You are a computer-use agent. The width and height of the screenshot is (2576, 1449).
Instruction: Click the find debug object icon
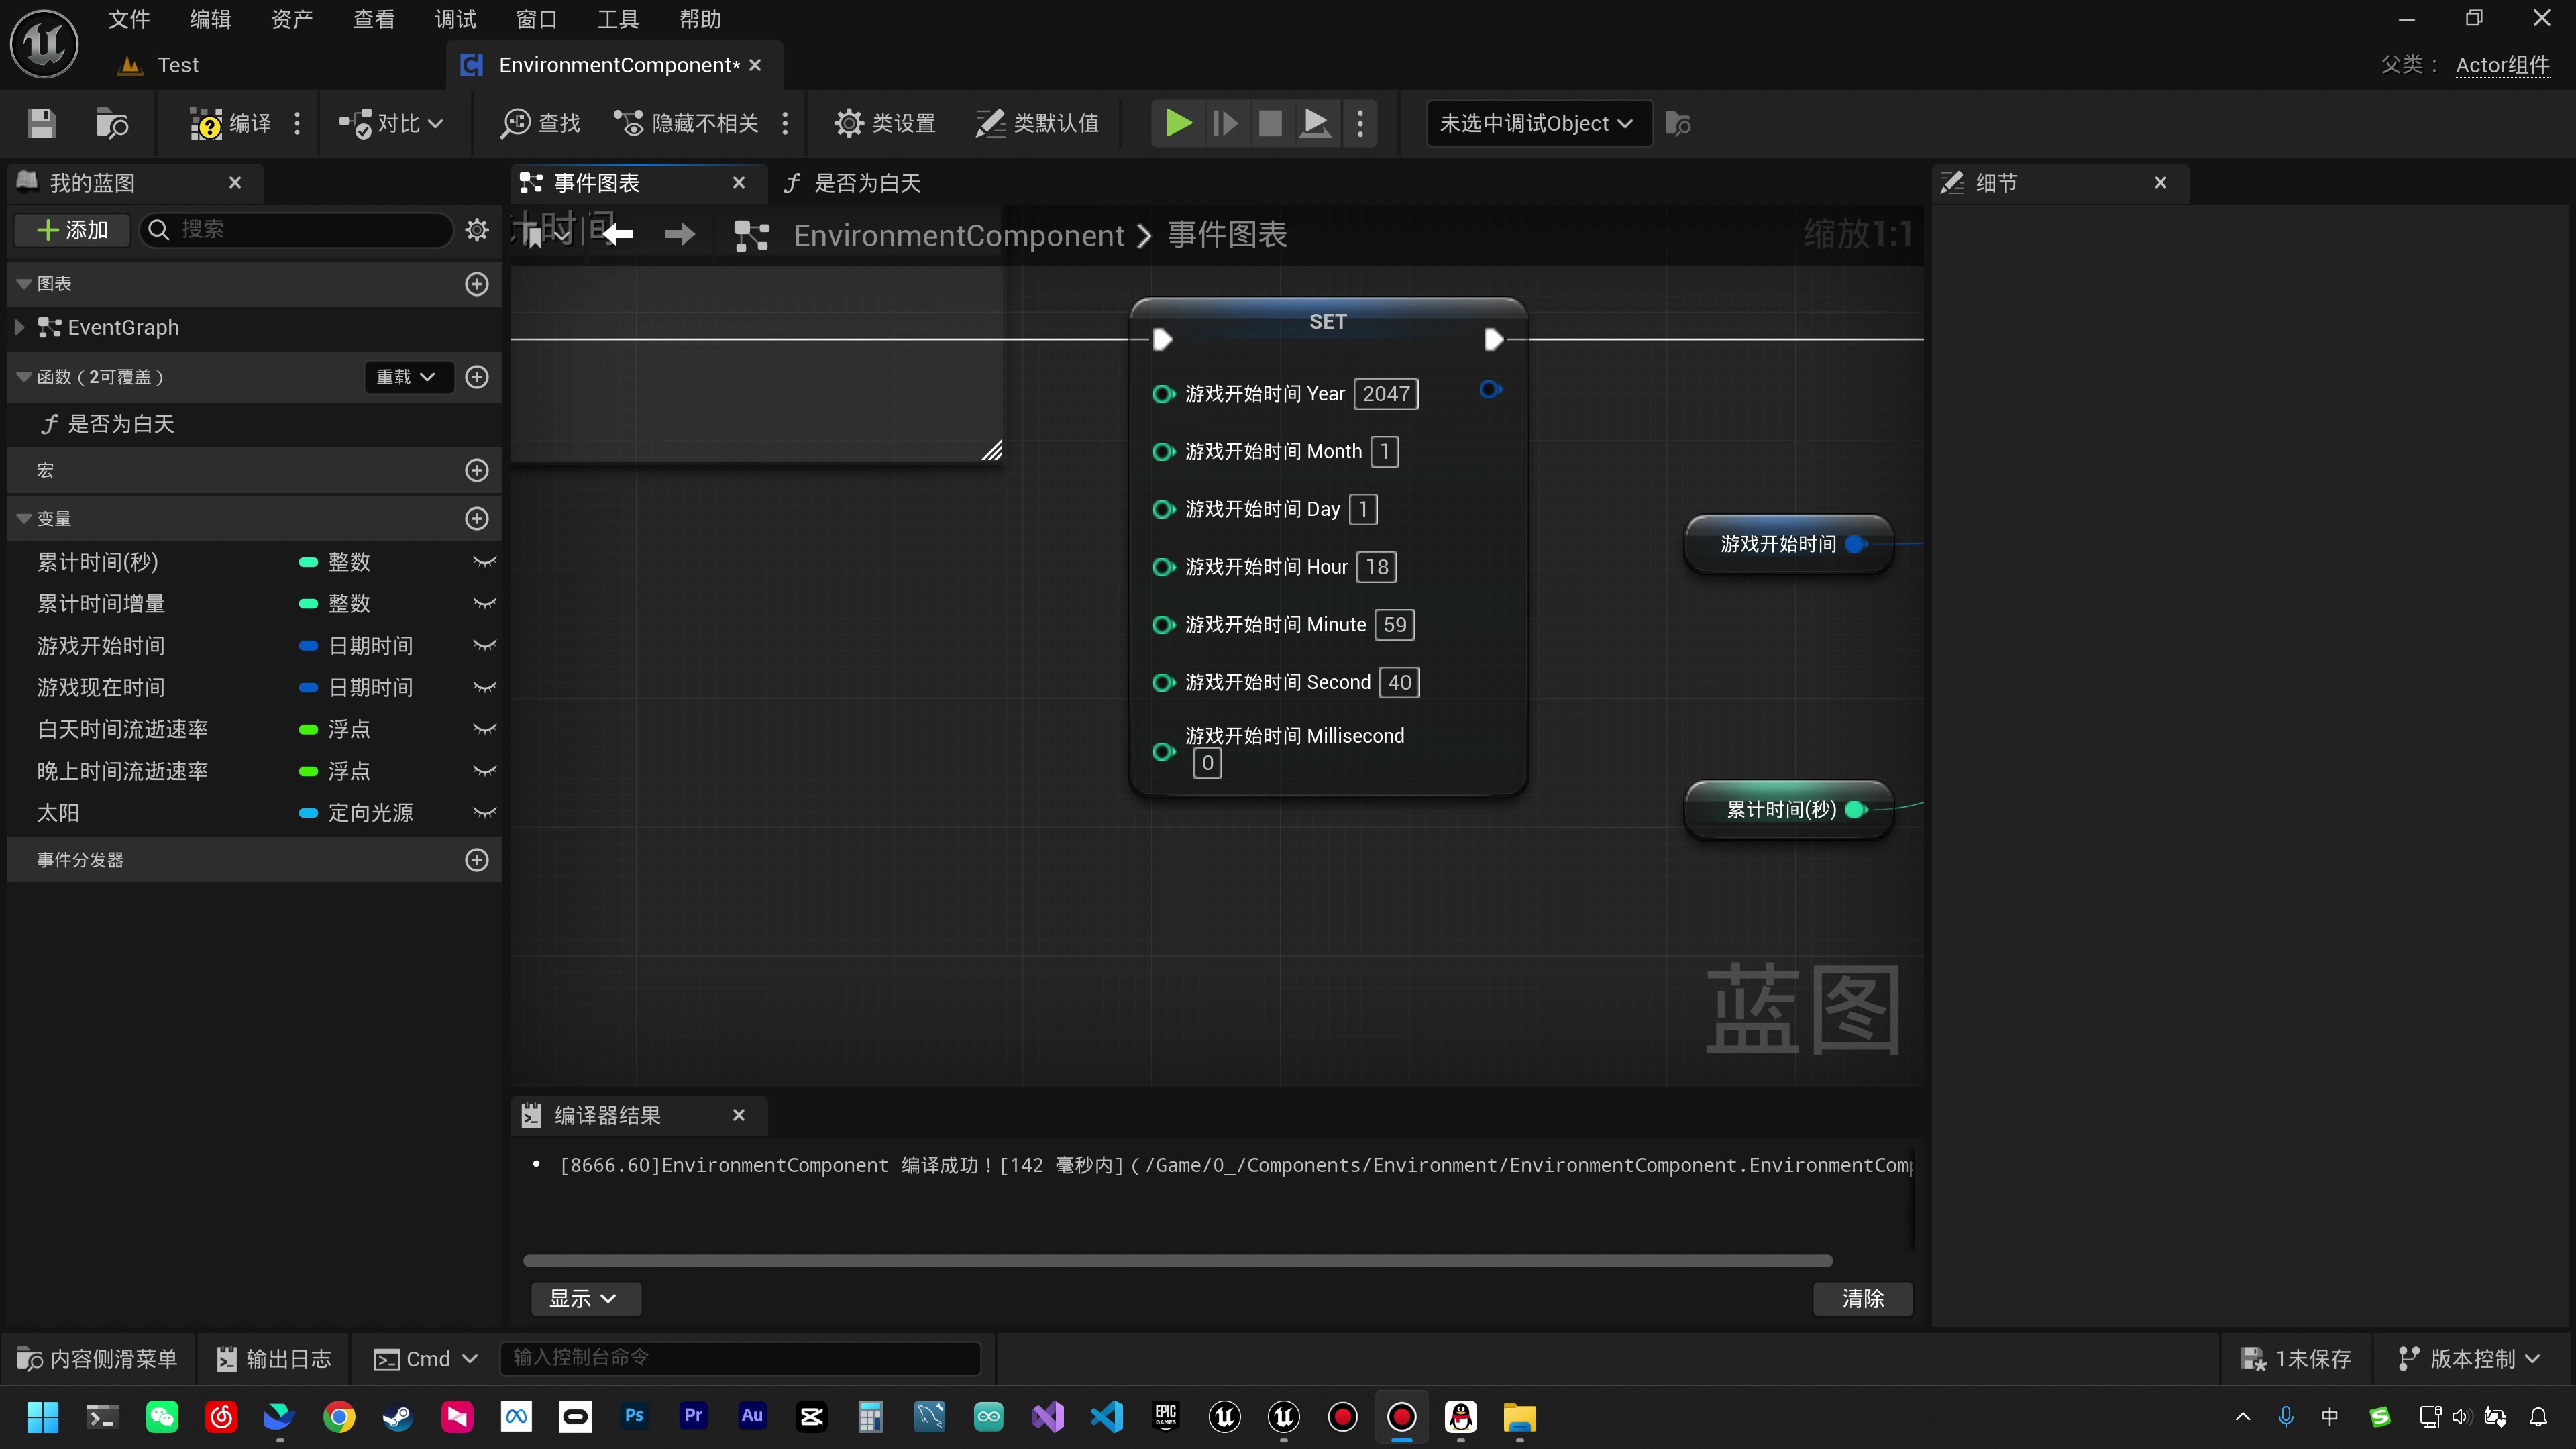[x=1678, y=123]
